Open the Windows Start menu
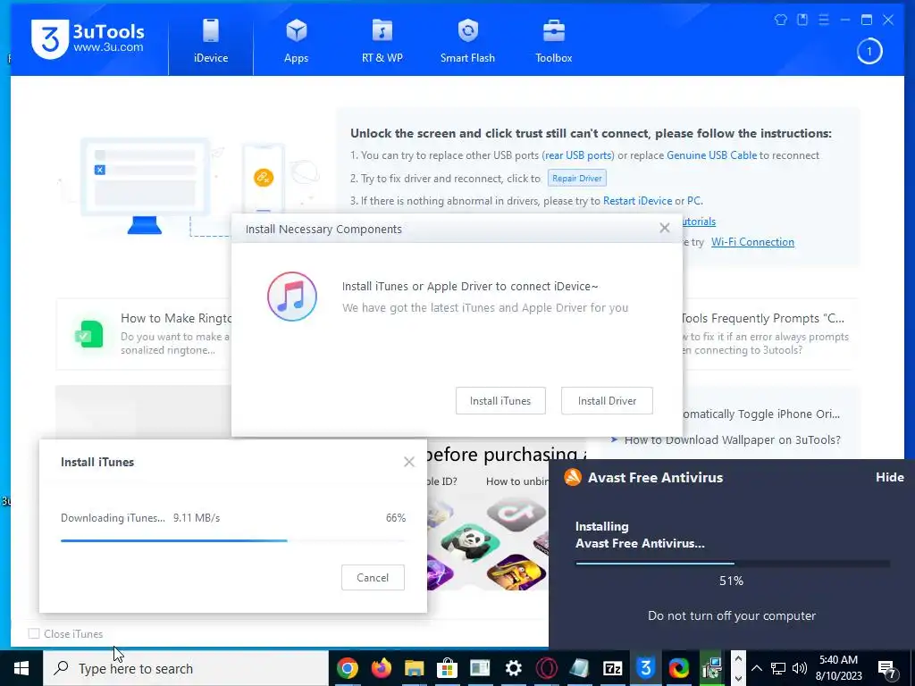Viewport: 915px width, 686px height. click(x=21, y=668)
